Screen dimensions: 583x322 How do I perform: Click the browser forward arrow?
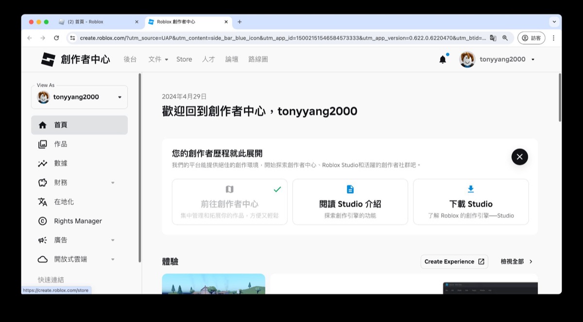(x=43, y=38)
